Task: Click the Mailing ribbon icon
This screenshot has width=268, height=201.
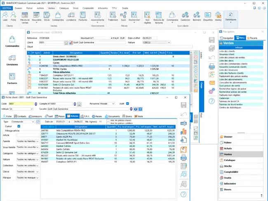Action: (x=218, y=16)
